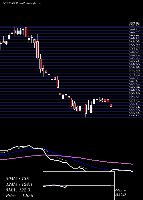143x200 pixels.
Task: Click the NYSE KWR mail.munafa.pro title text
Action: click(22, 3)
